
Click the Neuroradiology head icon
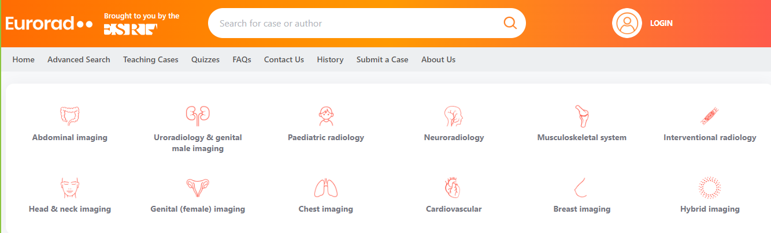tap(454, 116)
